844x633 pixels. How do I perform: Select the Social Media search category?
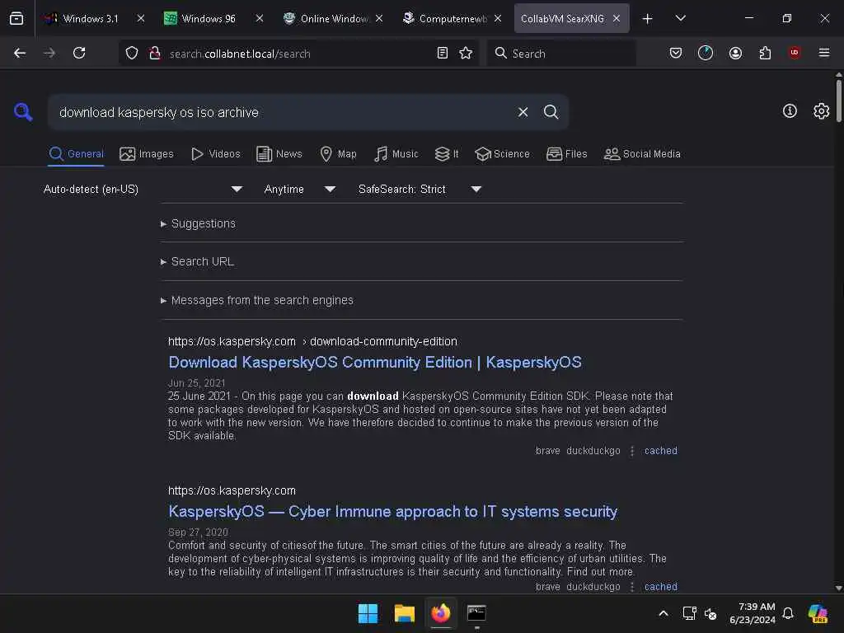(642, 154)
